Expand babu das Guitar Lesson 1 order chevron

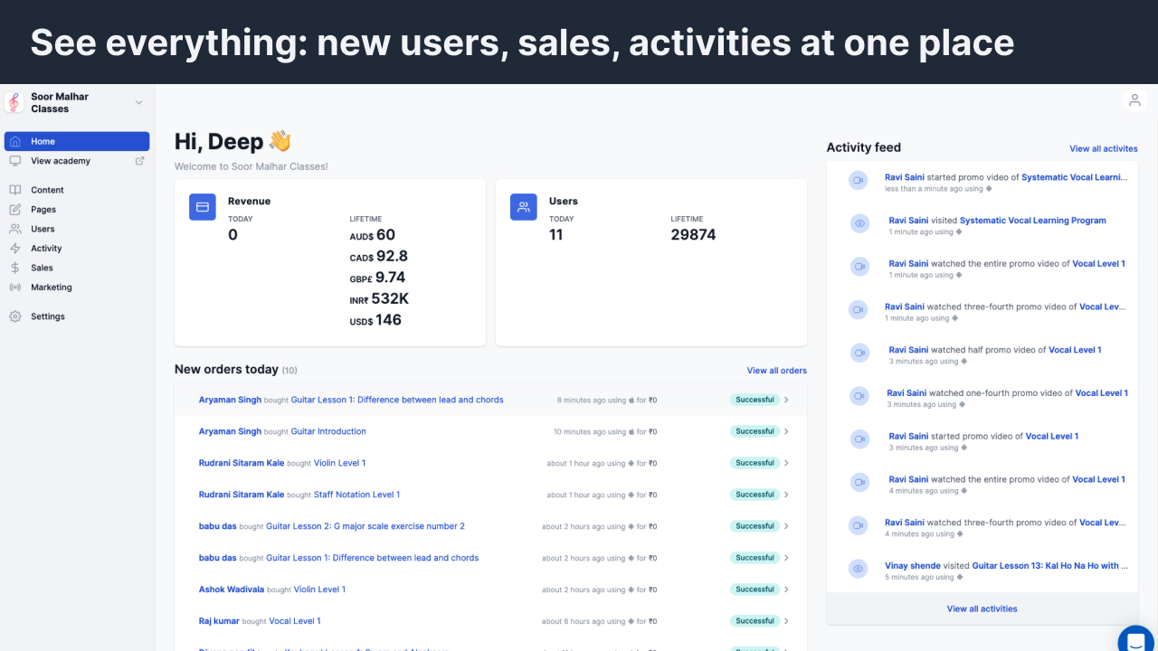point(786,558)
